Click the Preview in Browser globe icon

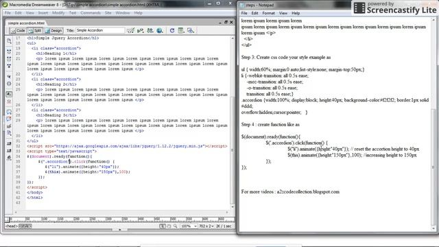[x=160, y=30]
